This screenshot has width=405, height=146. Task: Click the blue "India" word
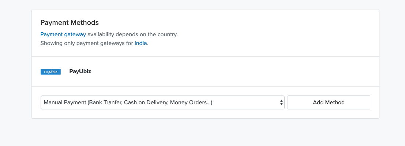pyautogui.click(x=141, y=43)
